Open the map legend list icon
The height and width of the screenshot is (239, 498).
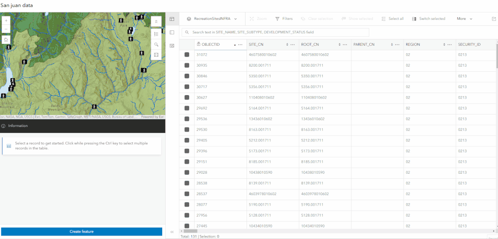click(156, 34)
